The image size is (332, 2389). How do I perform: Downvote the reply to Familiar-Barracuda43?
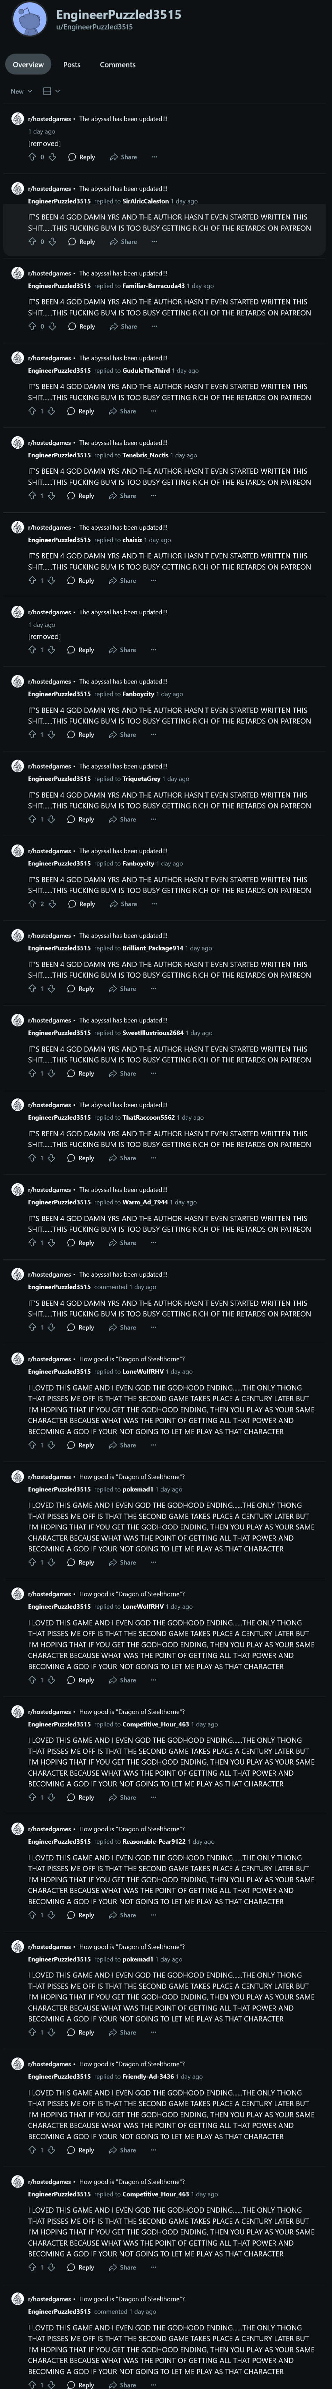point(52,326)
